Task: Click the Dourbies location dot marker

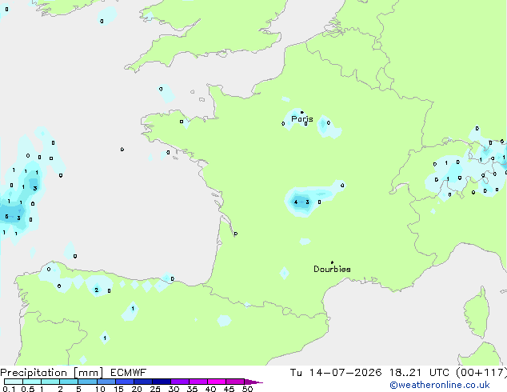Action: click(332, 262)
